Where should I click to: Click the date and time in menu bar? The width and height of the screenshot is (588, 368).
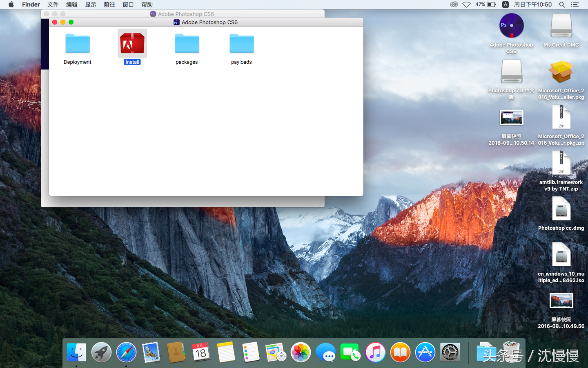[x=533, y=4]
